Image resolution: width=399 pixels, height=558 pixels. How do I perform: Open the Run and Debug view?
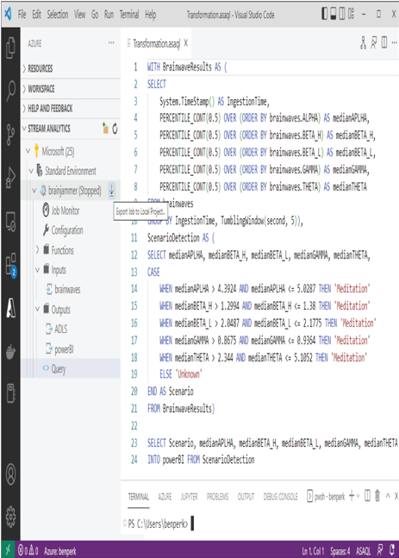tap(10, 178)
